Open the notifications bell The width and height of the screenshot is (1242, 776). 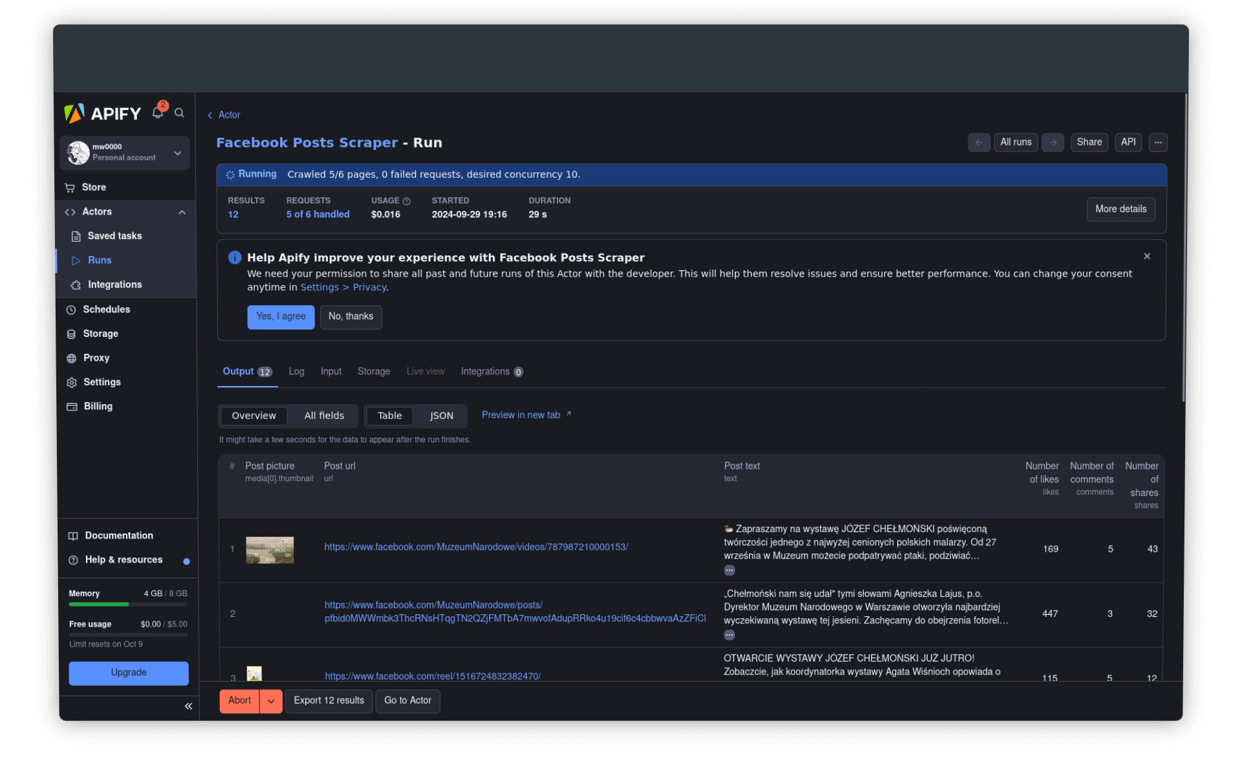tap(158, 113)
